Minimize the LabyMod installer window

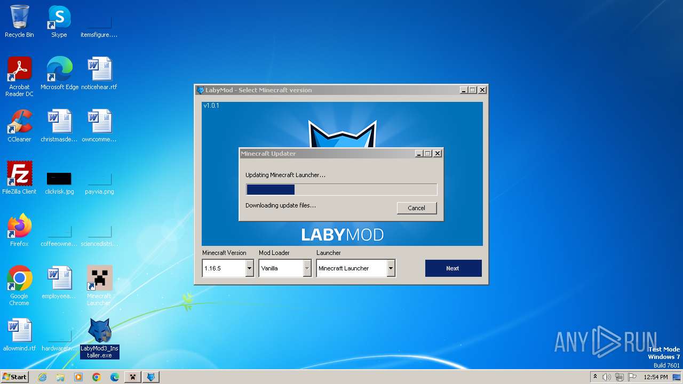[x=464, y=90]
